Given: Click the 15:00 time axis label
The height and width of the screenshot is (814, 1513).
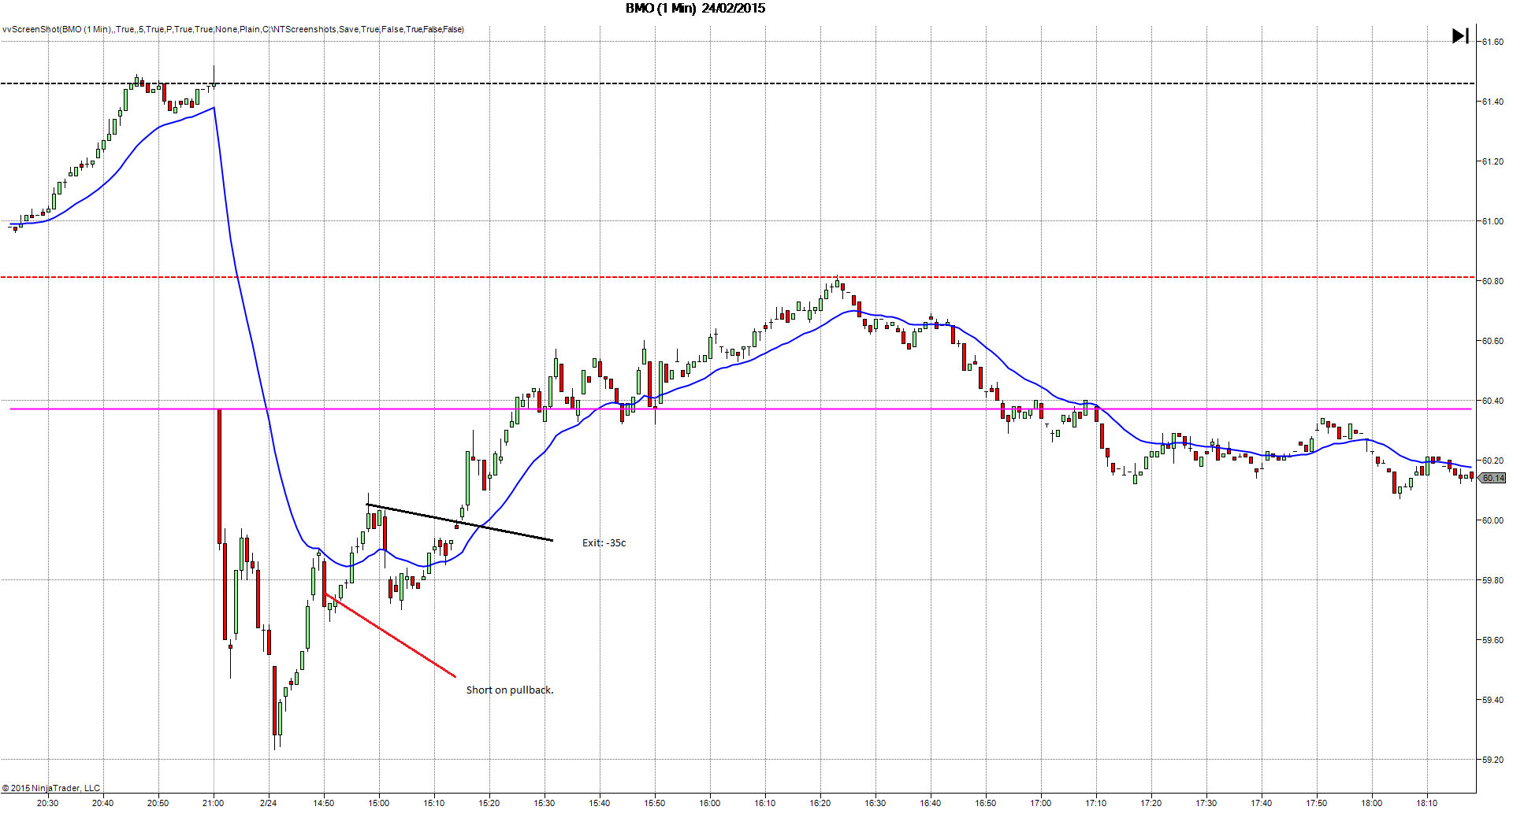Looking at the screenshot, I should click(378, 803).
